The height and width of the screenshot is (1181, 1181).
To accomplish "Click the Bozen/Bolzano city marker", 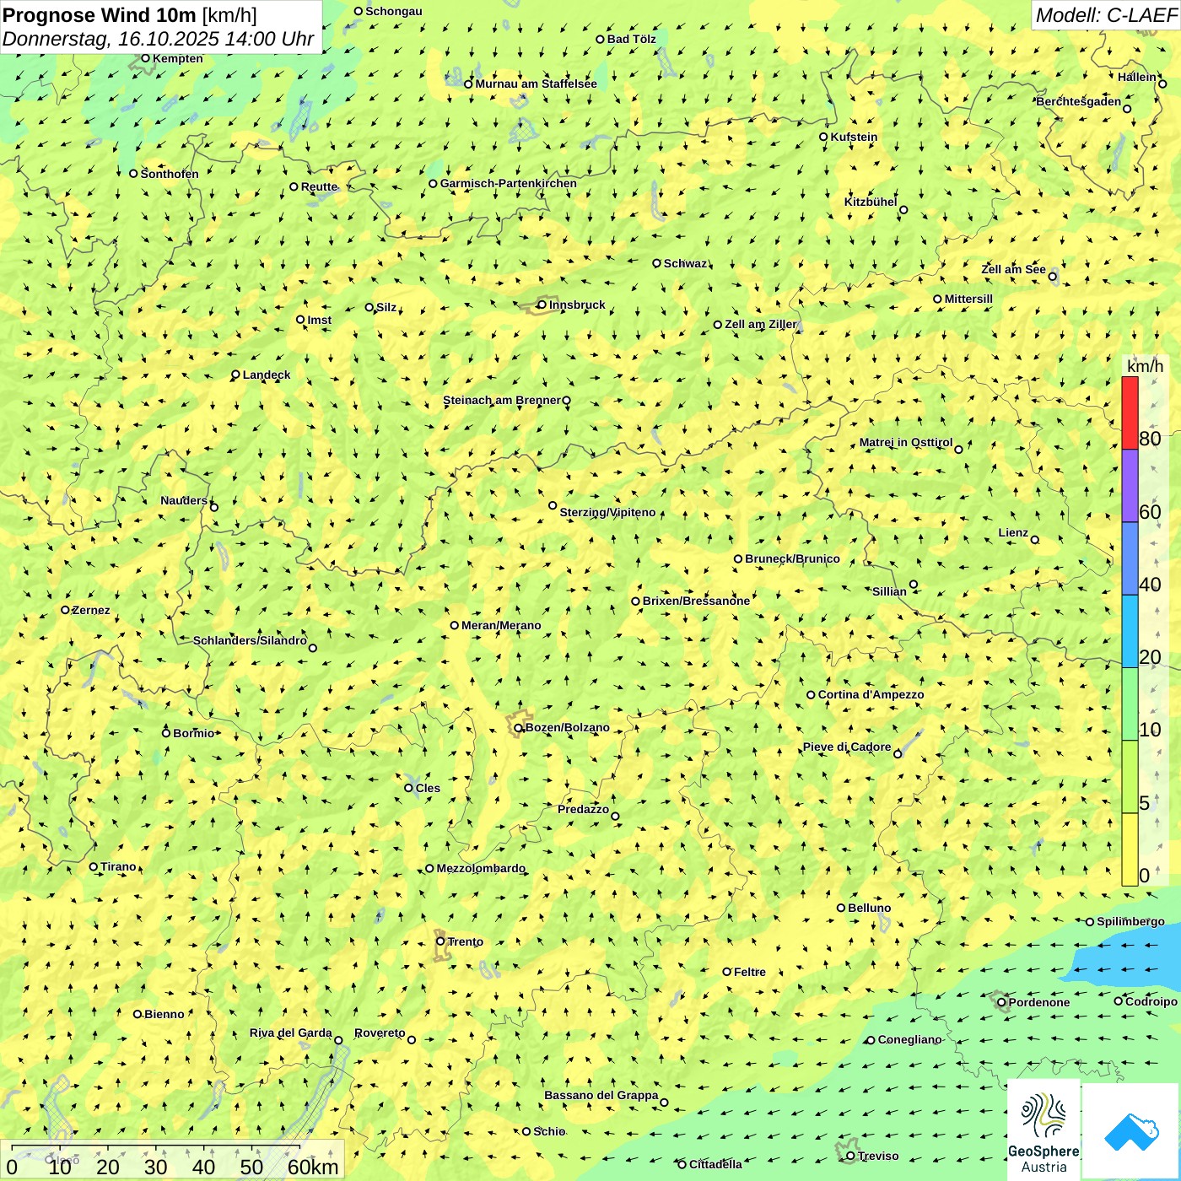I will pyautogui.click(x=518, y=728).
